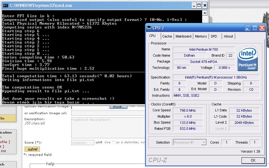The image size is (269, 168).
Task: Click the 'Series computing time : 50.63' line
Action: pyautogui.click(x=38, y=57)
